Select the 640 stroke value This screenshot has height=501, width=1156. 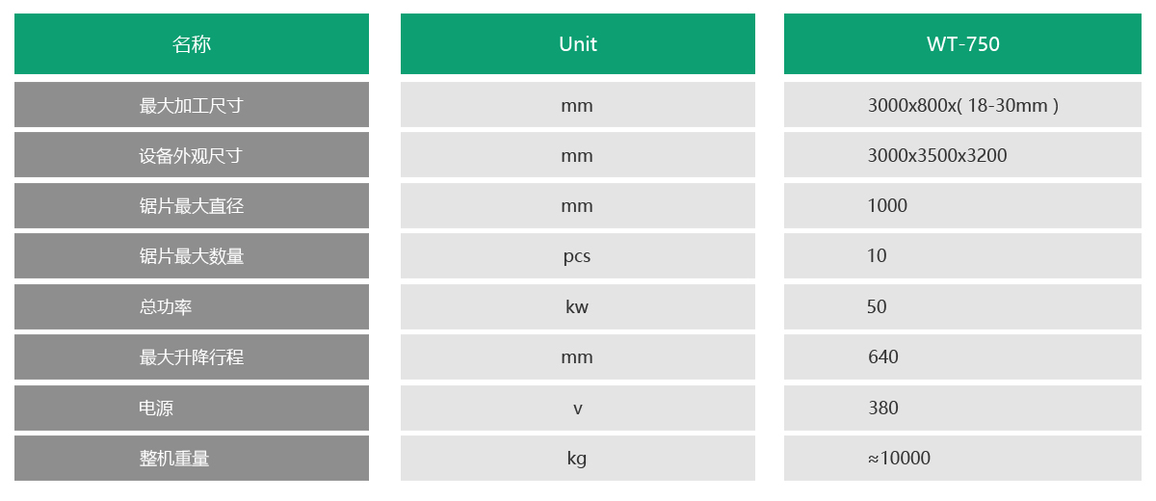[883, 357]
